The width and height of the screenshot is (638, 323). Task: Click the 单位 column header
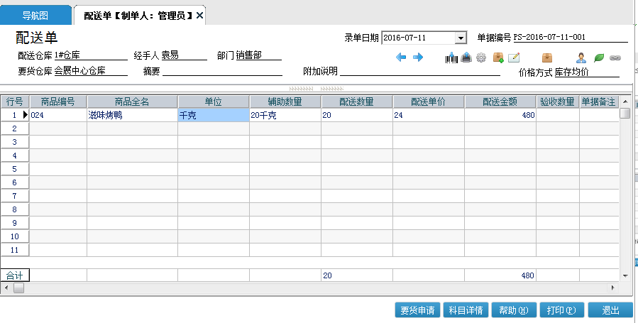click(214, 102)
